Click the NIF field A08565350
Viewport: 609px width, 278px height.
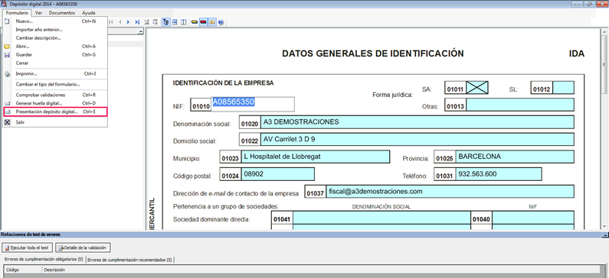[x=253, y=104]
